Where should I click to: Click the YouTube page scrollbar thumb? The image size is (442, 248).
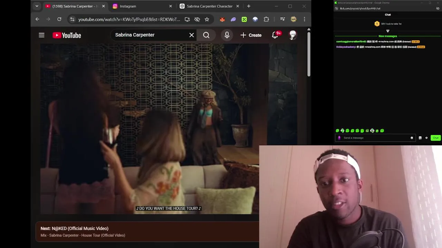pos(309,54)
